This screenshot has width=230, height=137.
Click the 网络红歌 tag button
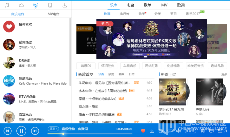pos(152,66)
